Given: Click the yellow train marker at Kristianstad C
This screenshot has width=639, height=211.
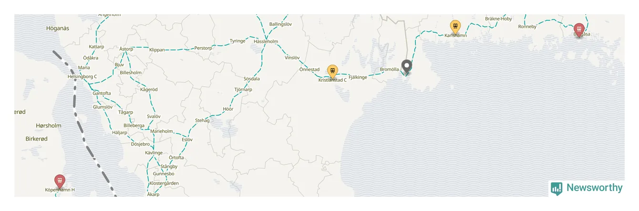Looking at the screenshot, I should point(332,71).
